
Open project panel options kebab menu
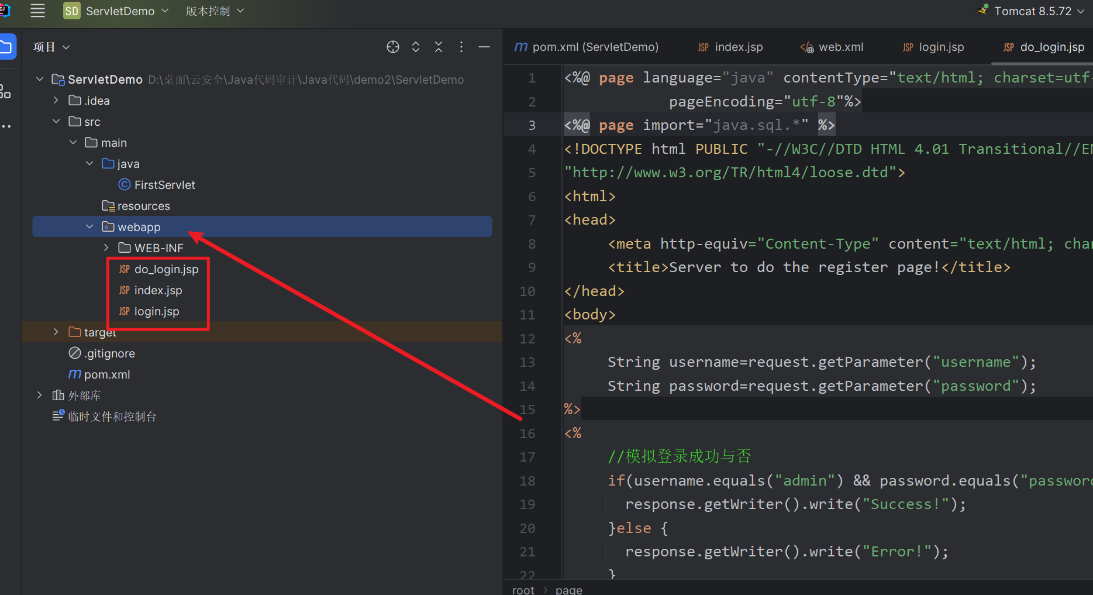coord(461,47)
